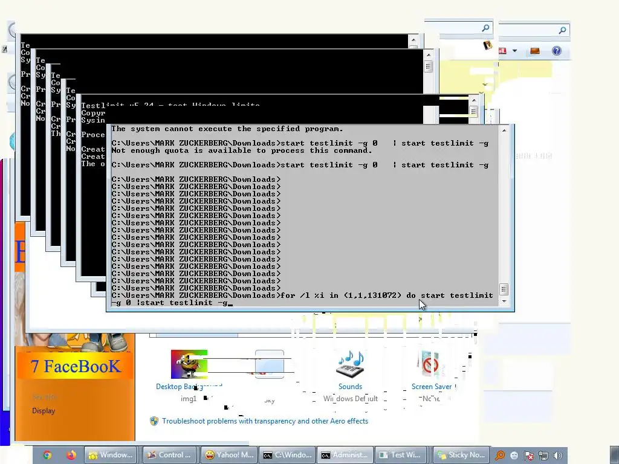Click the magnifier in the left search box
This screenshot has width=619, height=464.
[485, 28]
